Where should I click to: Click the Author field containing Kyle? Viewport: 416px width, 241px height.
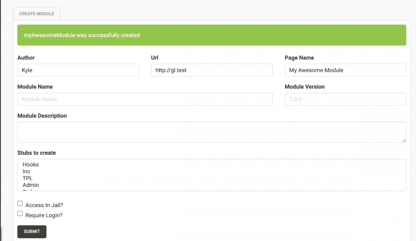[x=78, y=70]
